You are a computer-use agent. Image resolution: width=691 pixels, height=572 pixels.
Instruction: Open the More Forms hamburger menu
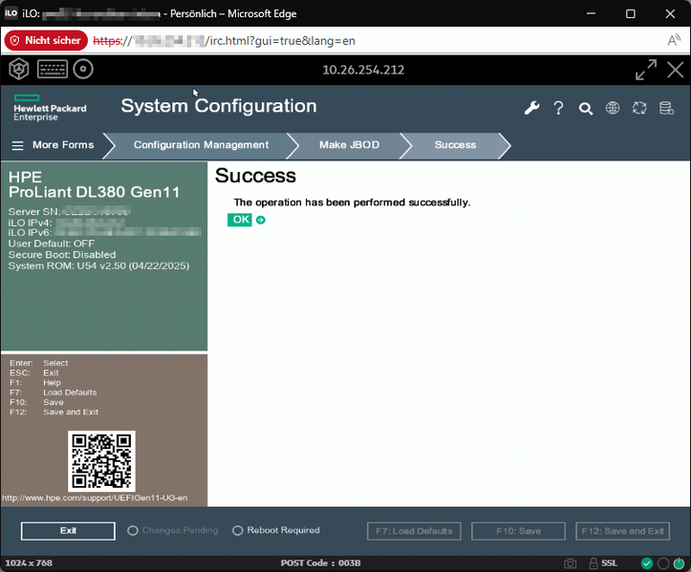(17, 145)
